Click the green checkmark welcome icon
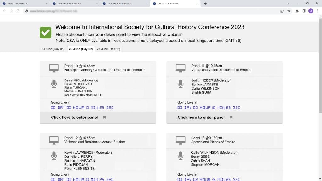 pyautogui.click(x=45, y=32)
